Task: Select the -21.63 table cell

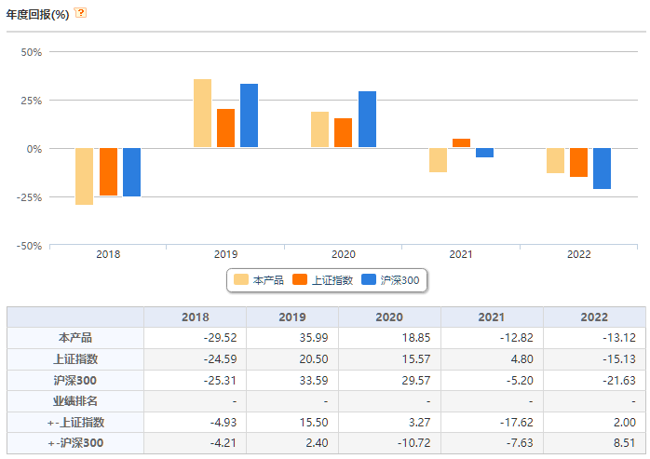Action: (x=594, y=380)
